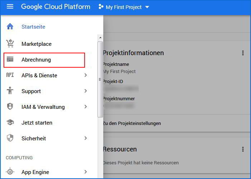Go to Startseite in the sidebar

pyautogui.click(x=33, y=27)
